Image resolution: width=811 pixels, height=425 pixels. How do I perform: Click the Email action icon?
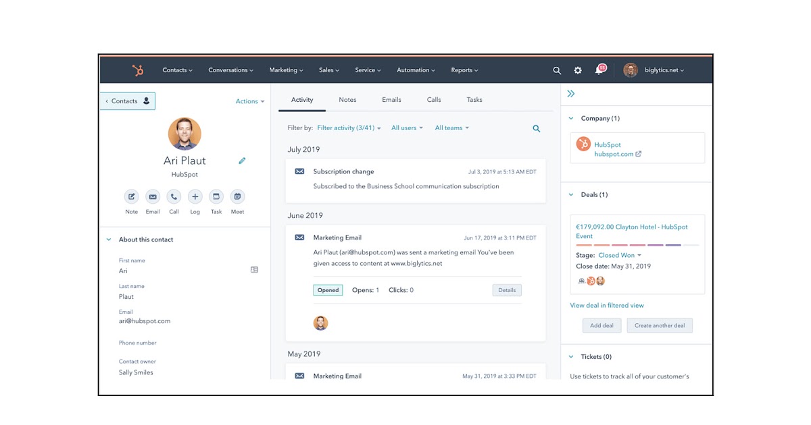pyautogui.click(x=153, y=196)
